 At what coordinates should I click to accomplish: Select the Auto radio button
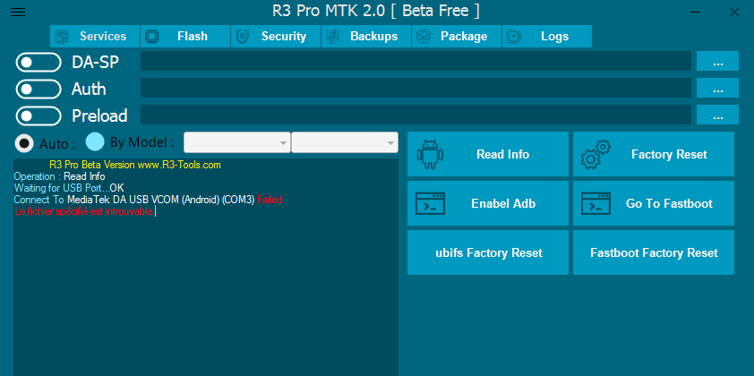click(x=24, y=143)
